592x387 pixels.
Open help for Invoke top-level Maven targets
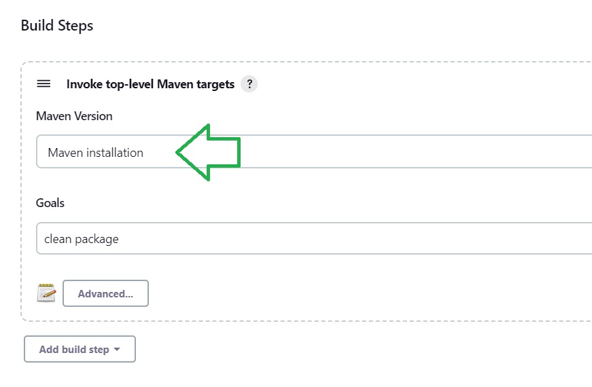coord(249,84)
